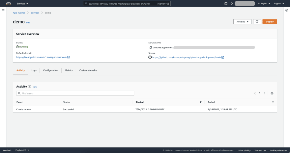This screenshot has height=153, width=290.
Task: Open the info panel icon on right edge
Action: point(287,10)
